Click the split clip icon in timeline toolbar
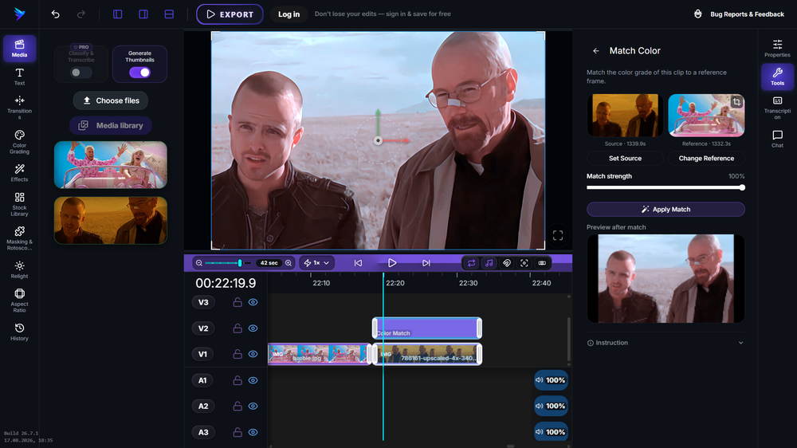Viewport: 797px width, 448px height. [542, 263]
